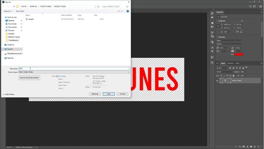Open the Organize dropdown menu
Image resolution: width=264 pixels, height=149 pixels.
(8, 11)
